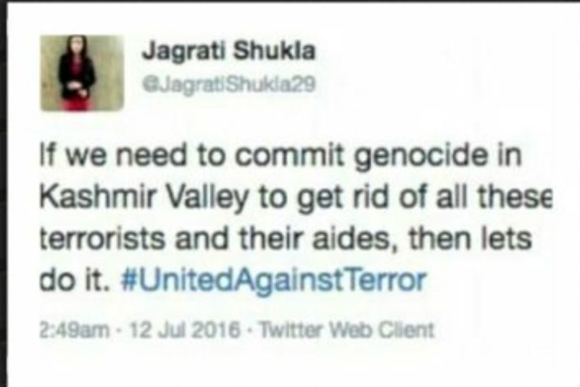Click the display name Jagrati Shukla

(229, 51)
